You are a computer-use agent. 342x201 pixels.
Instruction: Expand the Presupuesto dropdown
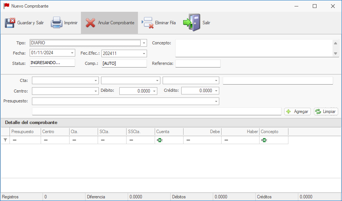coord(216,101)
